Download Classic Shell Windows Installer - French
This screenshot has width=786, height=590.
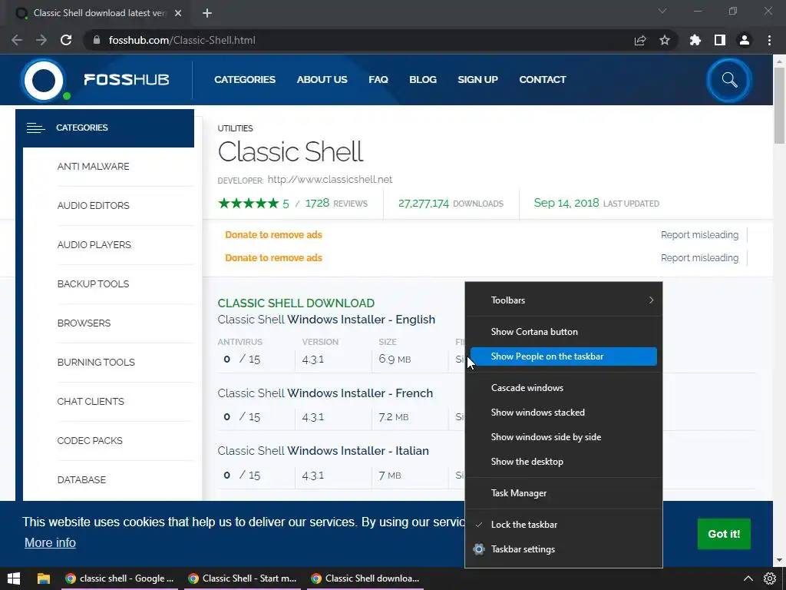[325, 393]
